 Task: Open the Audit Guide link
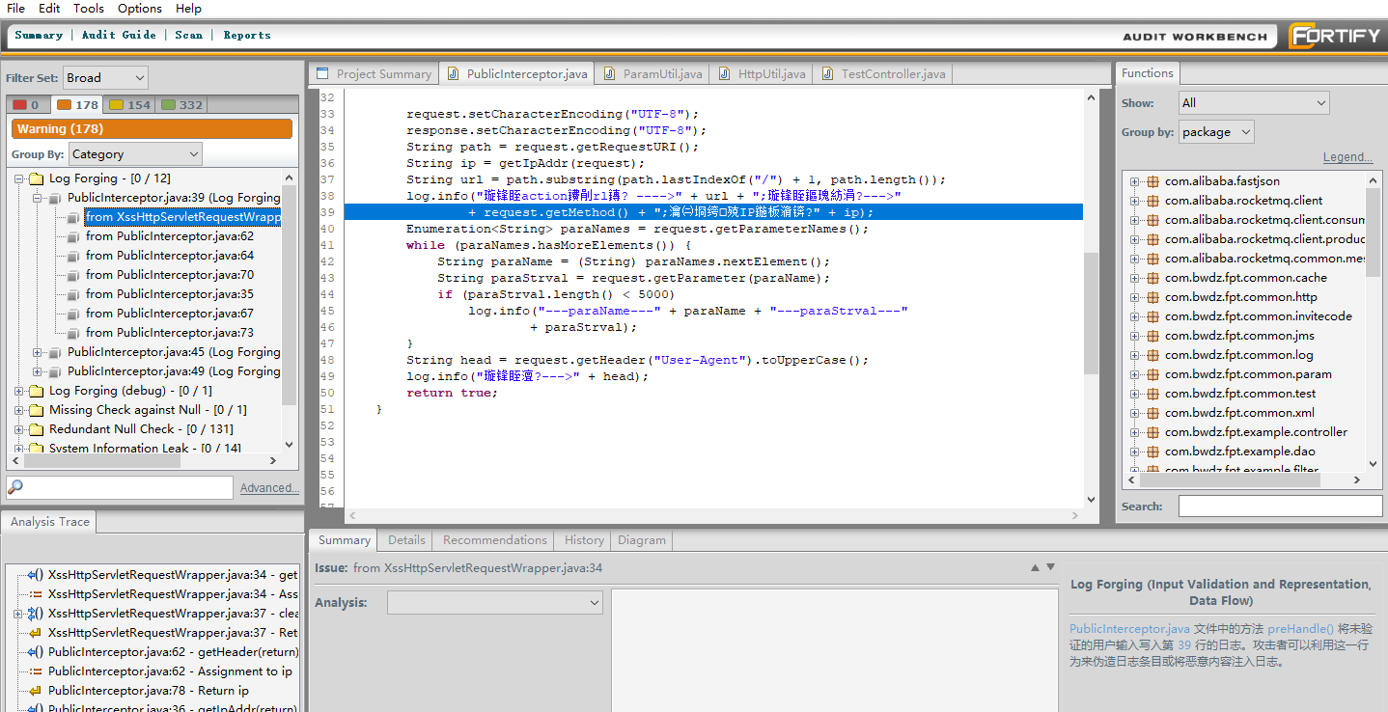pos(119,35)
